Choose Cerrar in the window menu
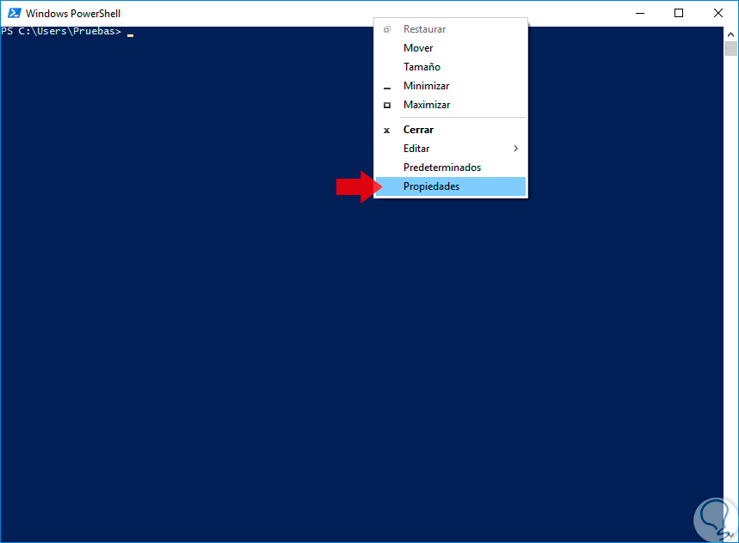739x543 pixels. (x=451, y=130)
